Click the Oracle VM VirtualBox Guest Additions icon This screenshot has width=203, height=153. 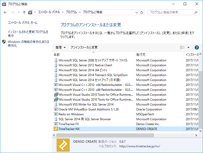coord(56,109)
